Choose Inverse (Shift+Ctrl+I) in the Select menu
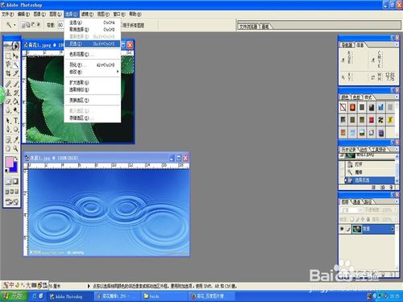This screenshot has height=302, width=403. click(92, 43)
